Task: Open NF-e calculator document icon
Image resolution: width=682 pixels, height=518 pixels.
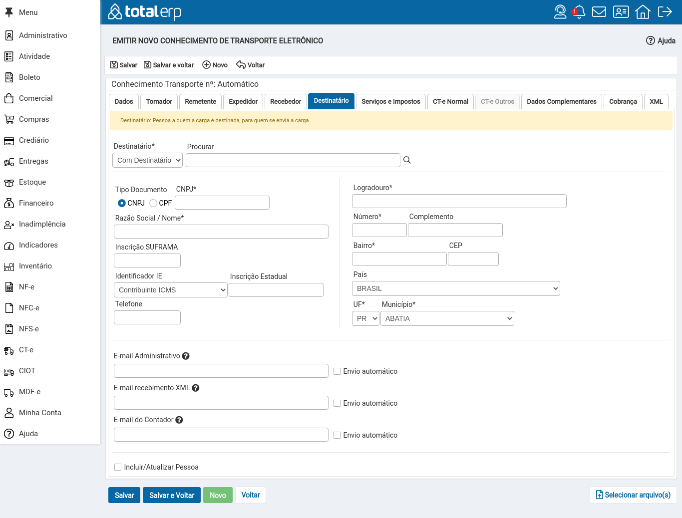Action: coord(9,287)
